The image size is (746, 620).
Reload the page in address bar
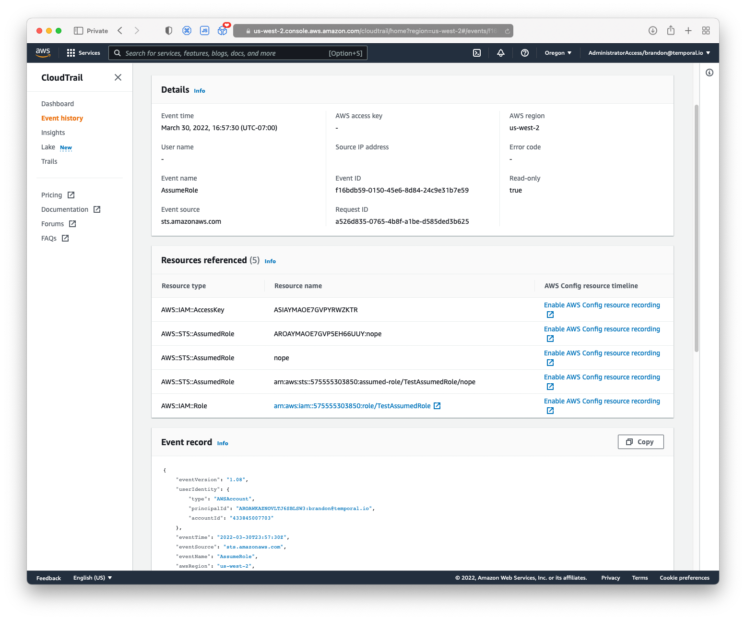[x=507, y=31]
